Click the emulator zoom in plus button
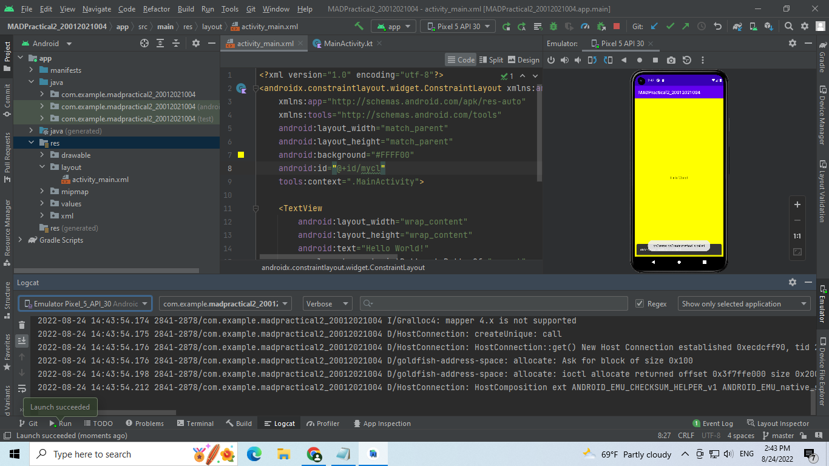This screenshot has height=466, width=829. (x=797, y=204)
